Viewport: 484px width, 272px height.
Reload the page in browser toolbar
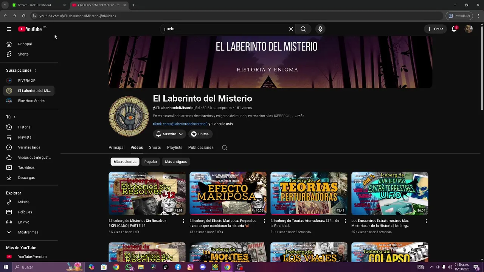point(23,16)
